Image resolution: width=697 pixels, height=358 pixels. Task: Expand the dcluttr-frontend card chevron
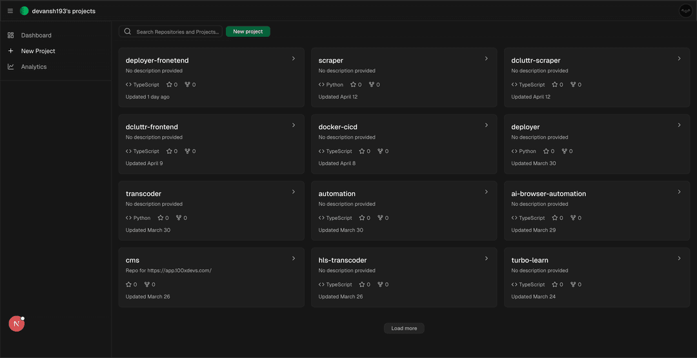(294, 124)
